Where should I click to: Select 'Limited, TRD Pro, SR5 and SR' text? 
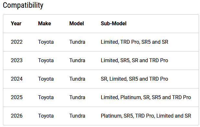click(x=135, y=42)
